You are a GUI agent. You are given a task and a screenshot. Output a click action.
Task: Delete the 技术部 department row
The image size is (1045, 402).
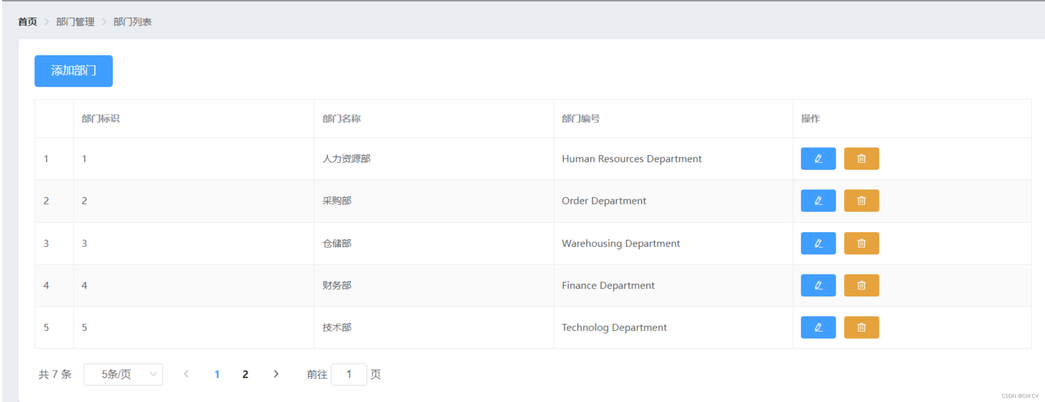(x=861, y=327)
